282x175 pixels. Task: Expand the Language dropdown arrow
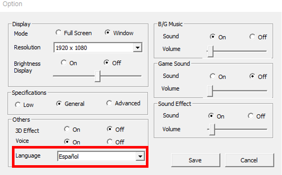139,156
